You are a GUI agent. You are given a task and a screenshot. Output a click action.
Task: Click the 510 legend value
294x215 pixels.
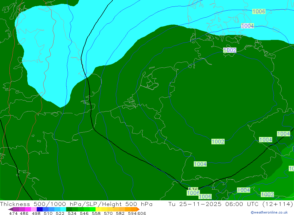tap(48, 213)
